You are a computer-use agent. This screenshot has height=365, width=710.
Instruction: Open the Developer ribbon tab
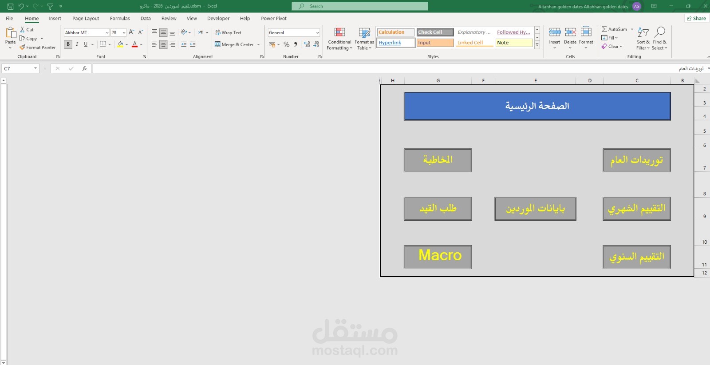click(218, 19)
